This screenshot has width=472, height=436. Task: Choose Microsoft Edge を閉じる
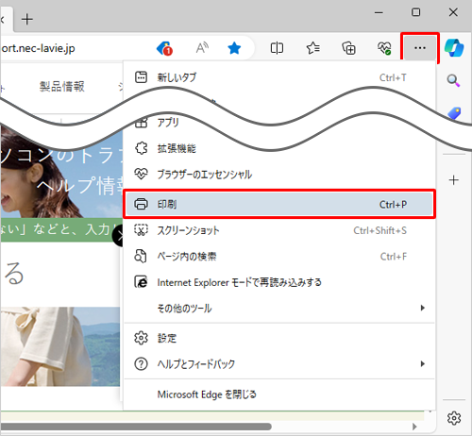pos(279,394)
